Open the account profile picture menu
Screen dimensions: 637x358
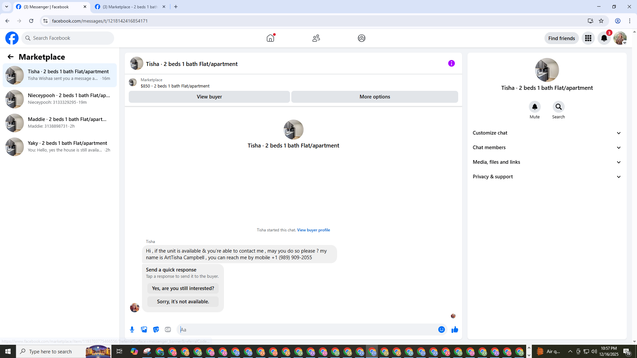click(x=620, y=38)
